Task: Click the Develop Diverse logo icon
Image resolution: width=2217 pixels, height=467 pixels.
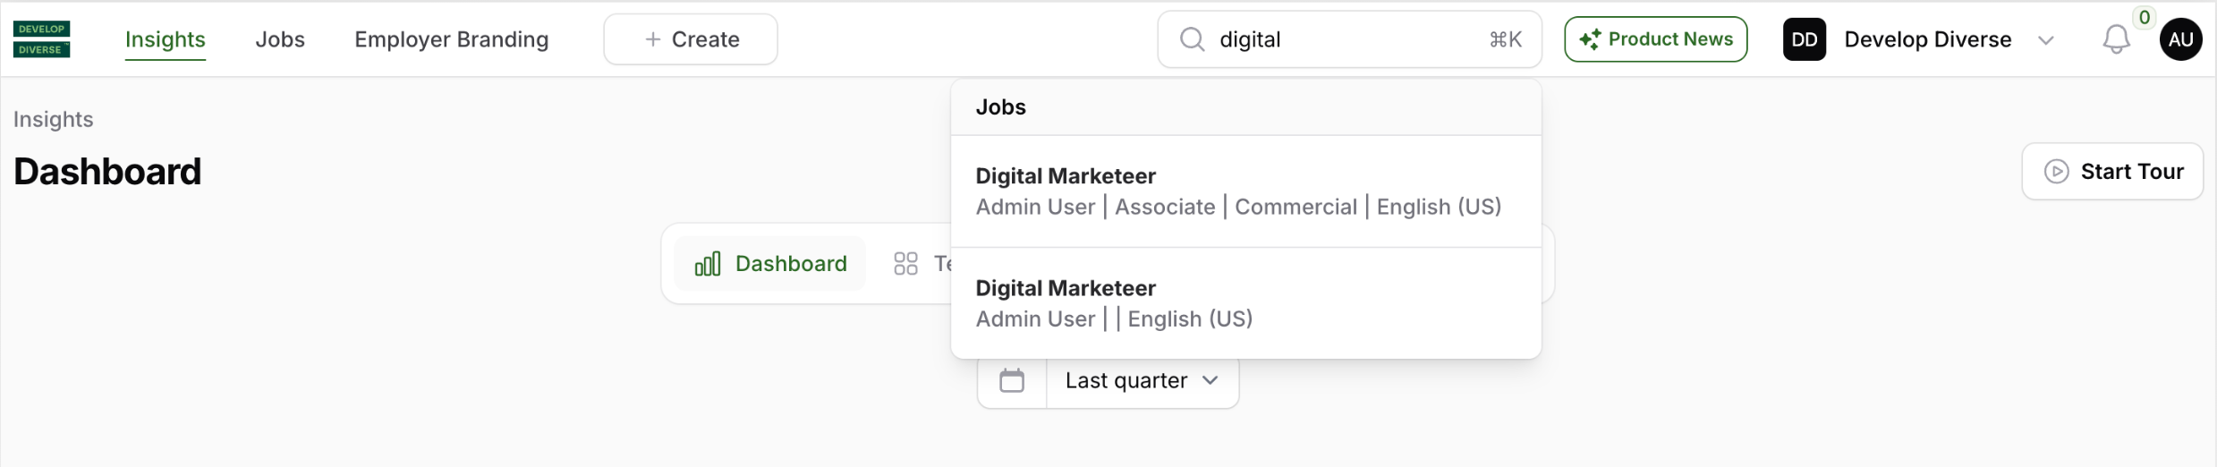Action: coord(41,39)
